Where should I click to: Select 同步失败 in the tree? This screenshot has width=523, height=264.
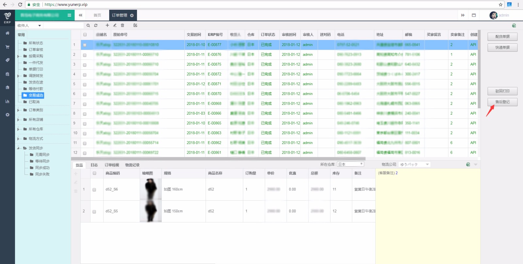coord(42,174)
